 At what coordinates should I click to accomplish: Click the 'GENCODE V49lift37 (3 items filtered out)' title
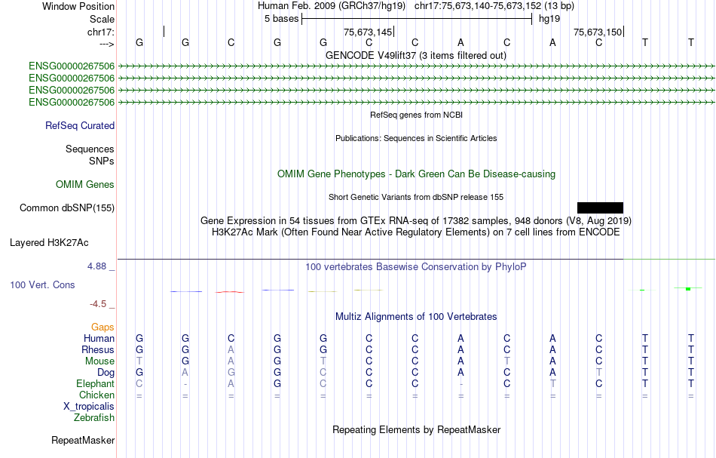[416, 56]
